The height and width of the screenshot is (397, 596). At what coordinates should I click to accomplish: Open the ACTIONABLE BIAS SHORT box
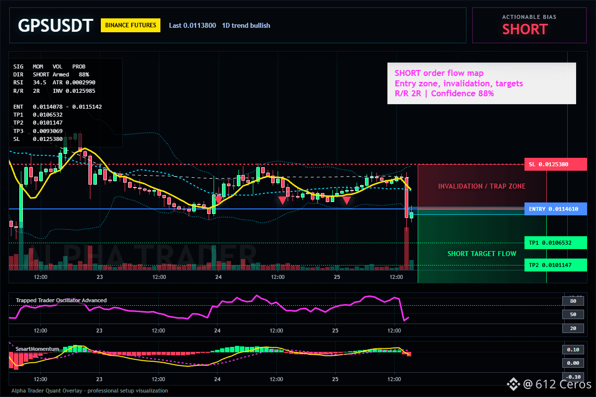tap(529, 25)
